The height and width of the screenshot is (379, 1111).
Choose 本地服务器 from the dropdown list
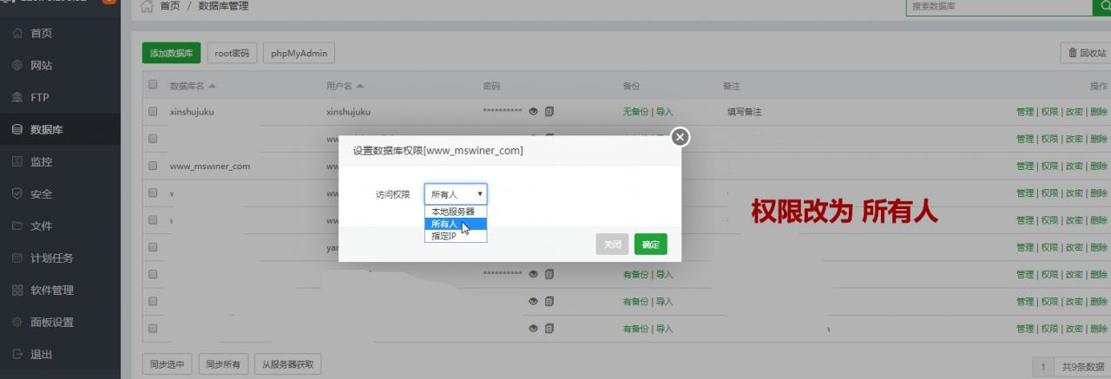pyautogui.click(x=453, y=212)
